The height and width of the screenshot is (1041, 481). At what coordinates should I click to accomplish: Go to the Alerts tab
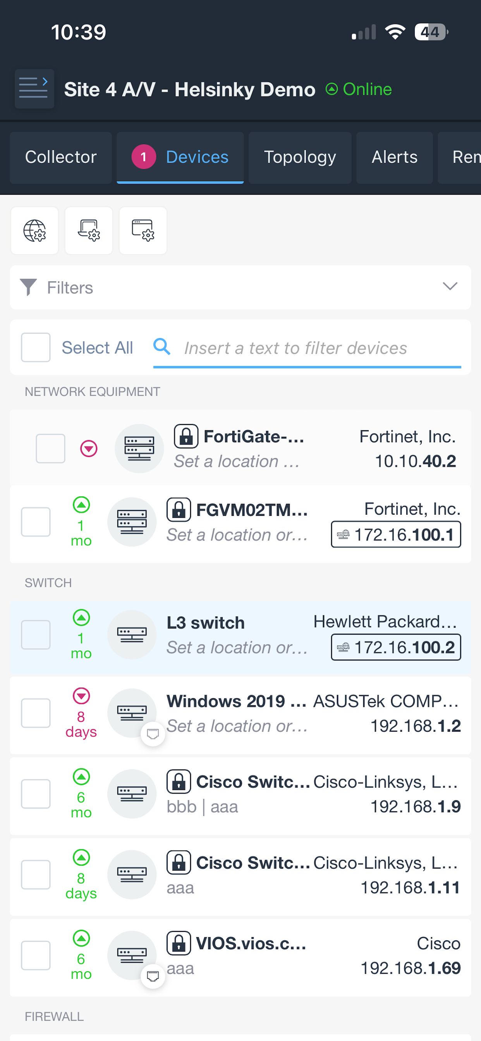pyautogui.click(x=395, y=157)
